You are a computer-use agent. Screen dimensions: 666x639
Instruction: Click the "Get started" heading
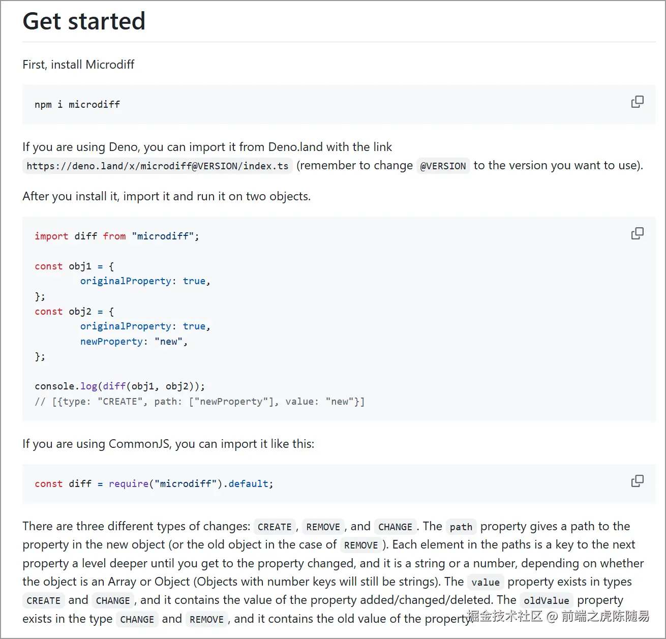click(84, 21)
